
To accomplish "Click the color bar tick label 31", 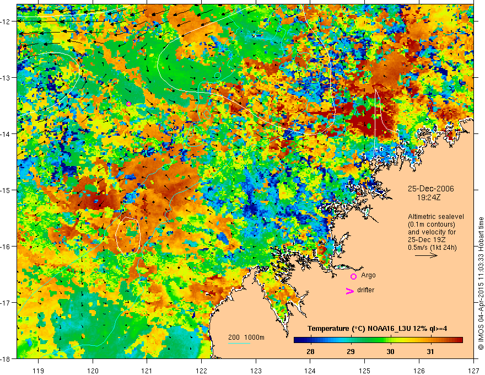I will click(430, 352).
